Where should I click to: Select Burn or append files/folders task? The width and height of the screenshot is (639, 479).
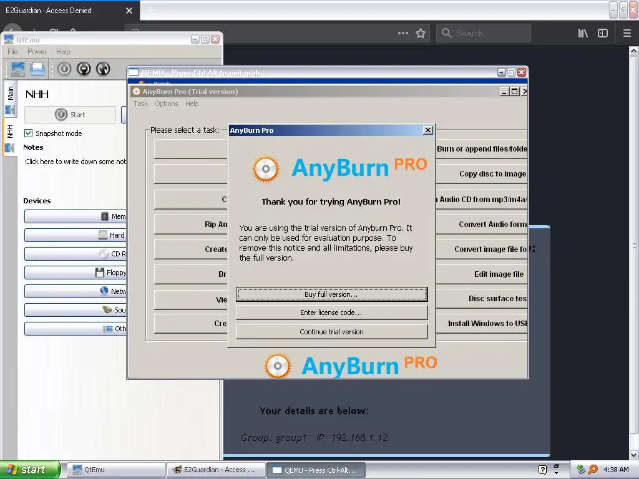click(482, 148)
